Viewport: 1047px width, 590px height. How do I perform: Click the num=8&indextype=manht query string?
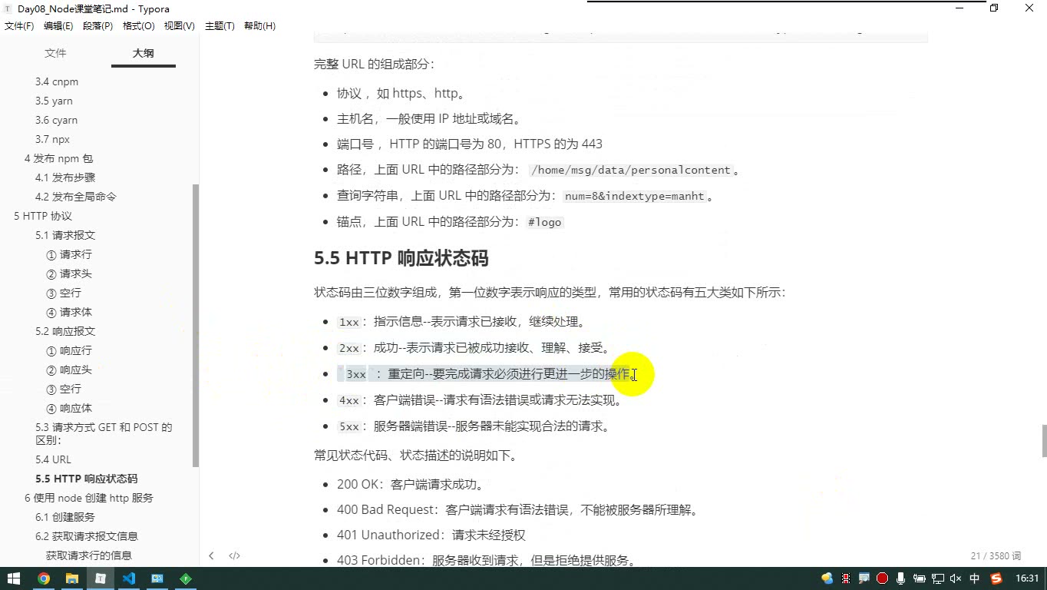tap(635, 196)
